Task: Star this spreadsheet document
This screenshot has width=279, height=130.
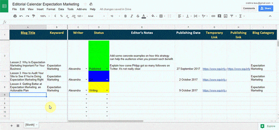Action: click(x=85, y=4)
